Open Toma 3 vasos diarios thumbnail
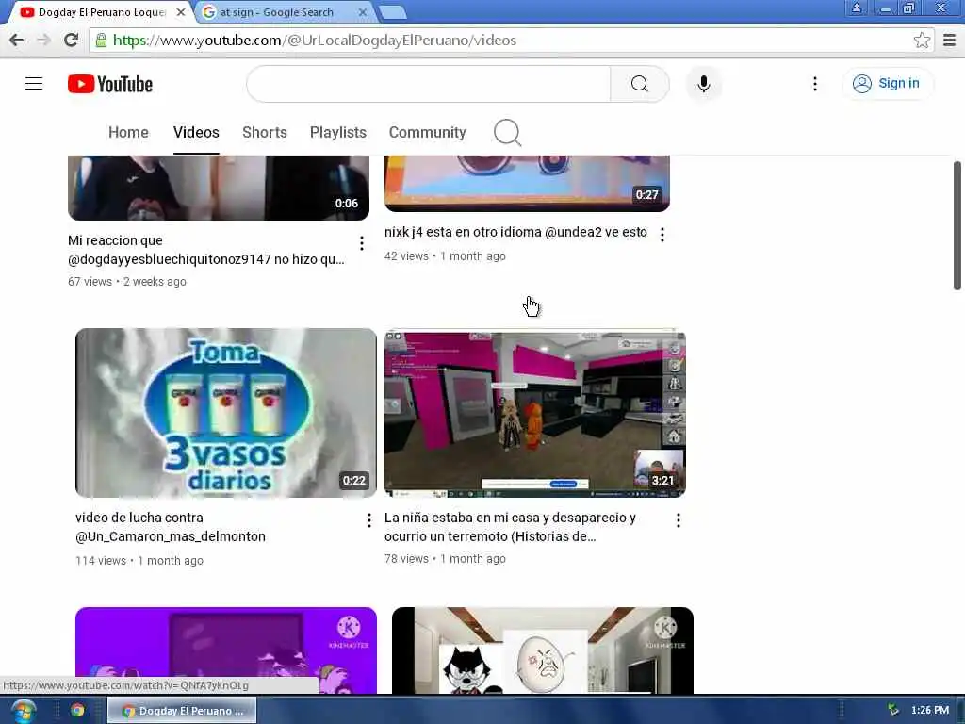Screen dimensions: 965x724 (x=226, y=413)
